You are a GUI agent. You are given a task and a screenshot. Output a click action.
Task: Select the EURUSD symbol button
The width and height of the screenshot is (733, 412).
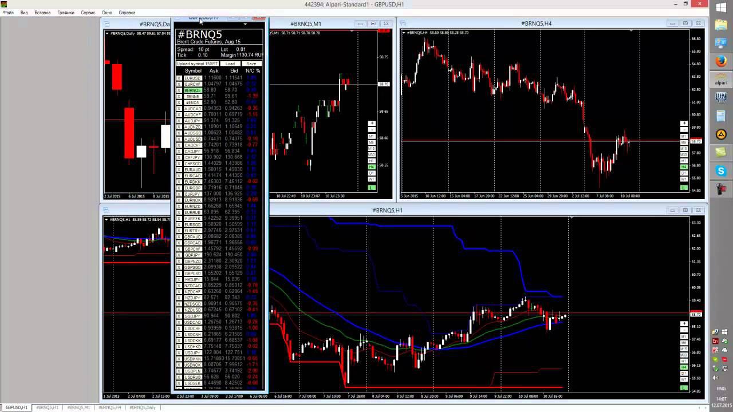point(192,78)
